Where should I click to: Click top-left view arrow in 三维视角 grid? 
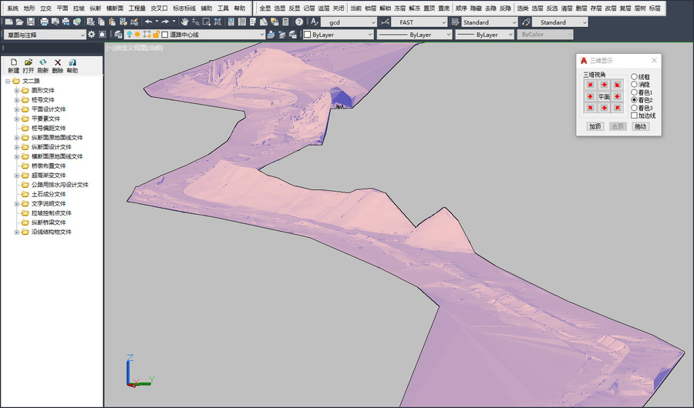(x=590, y=85)
